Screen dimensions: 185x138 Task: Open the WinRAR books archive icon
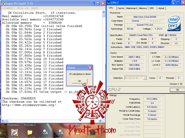[92, 133]
